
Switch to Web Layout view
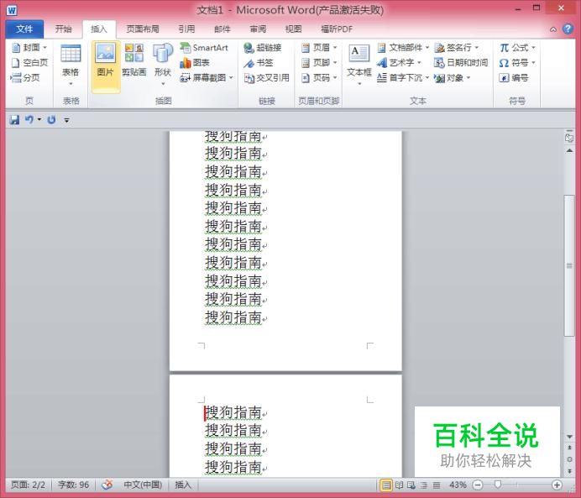(411, 485)
